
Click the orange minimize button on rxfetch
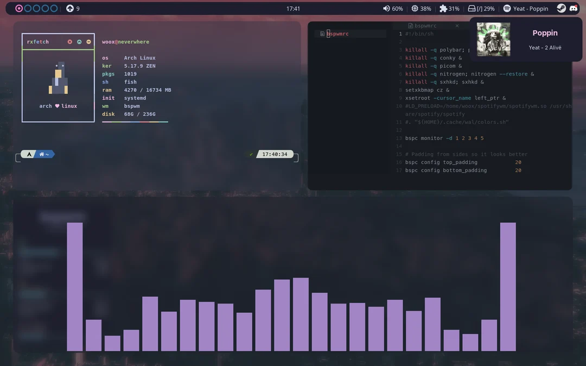88,41
